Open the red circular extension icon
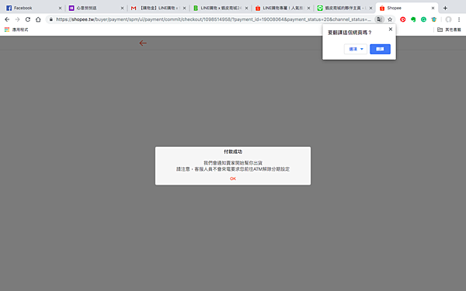Viewport: 466px width, 291px height. click(x=402, y=19)
